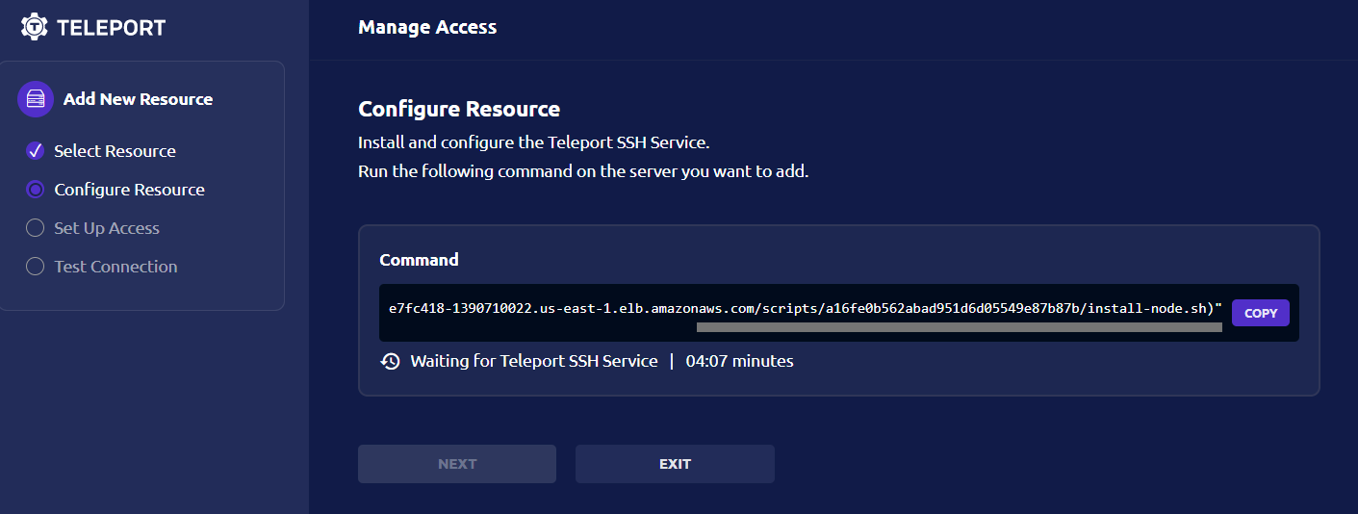Select the Set Up Access step bullet

(x=36, y=228)
